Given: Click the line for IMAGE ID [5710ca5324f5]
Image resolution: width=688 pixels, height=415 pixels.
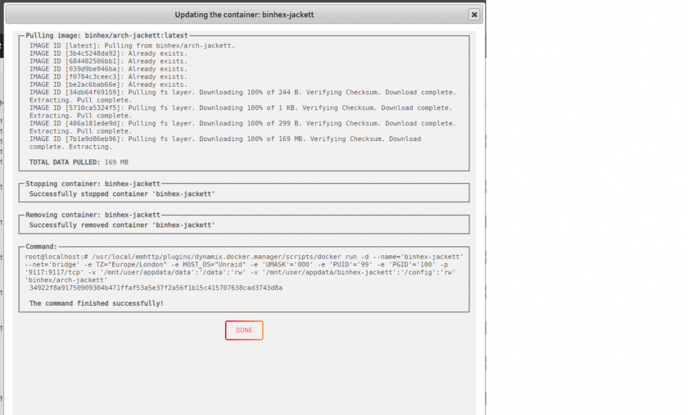Looking at the screenshot, I should pos(241,112).
